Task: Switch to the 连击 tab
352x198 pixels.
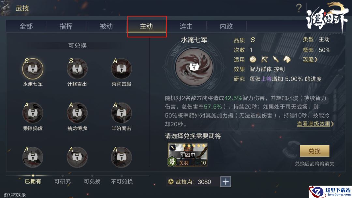Action: point(186,26)
